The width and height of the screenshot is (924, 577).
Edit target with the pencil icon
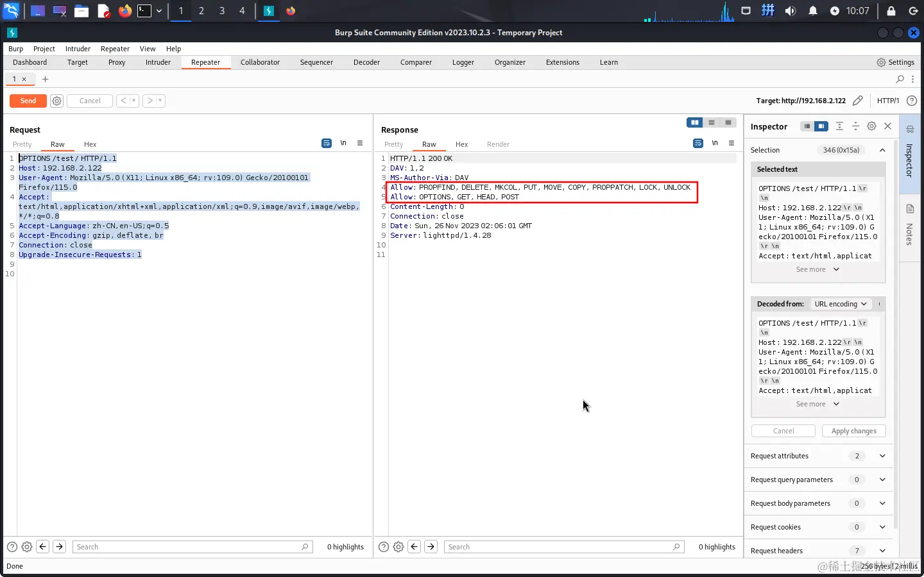(858, 101)
